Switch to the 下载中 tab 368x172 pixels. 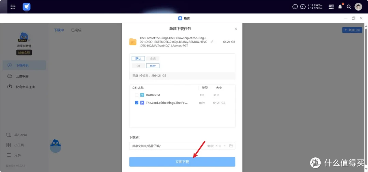pos(59,30)
